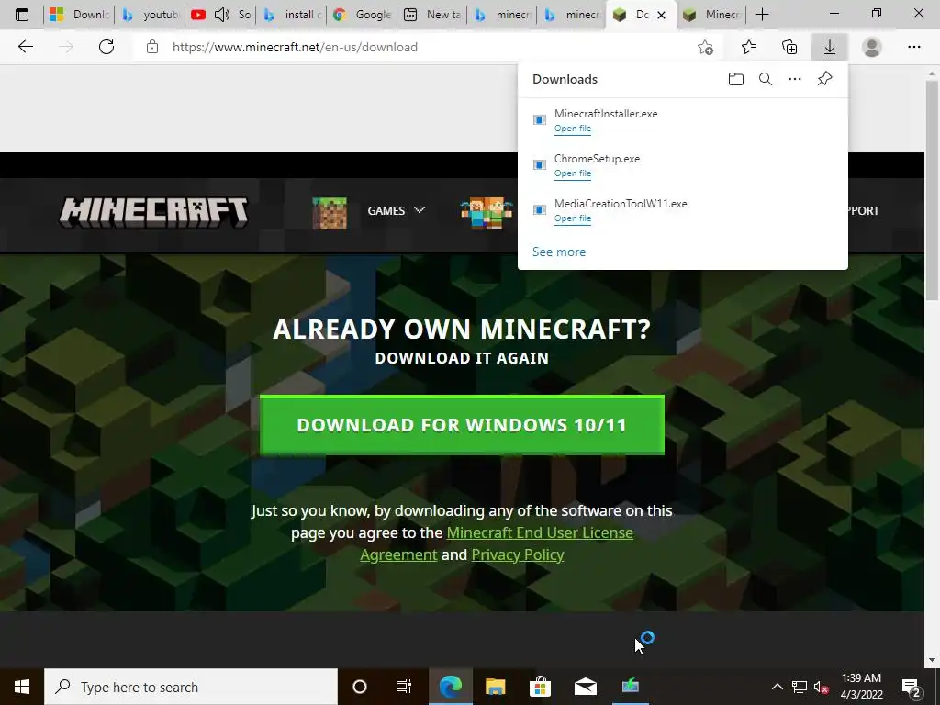
Task: Open the browser profile avatar
Action: 872,47
